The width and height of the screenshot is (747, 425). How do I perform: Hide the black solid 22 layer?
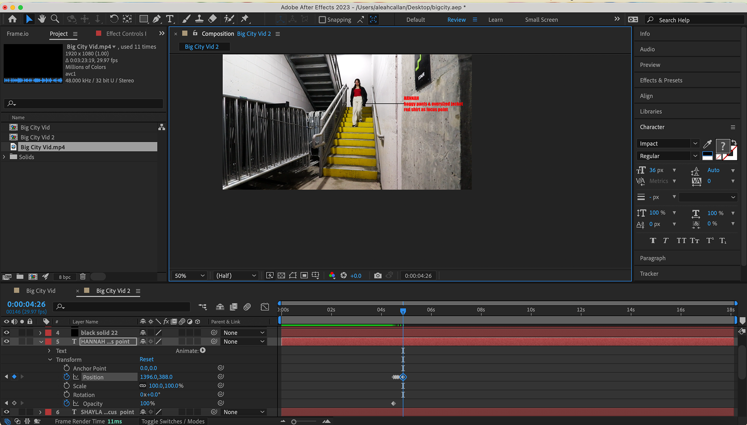7,333
